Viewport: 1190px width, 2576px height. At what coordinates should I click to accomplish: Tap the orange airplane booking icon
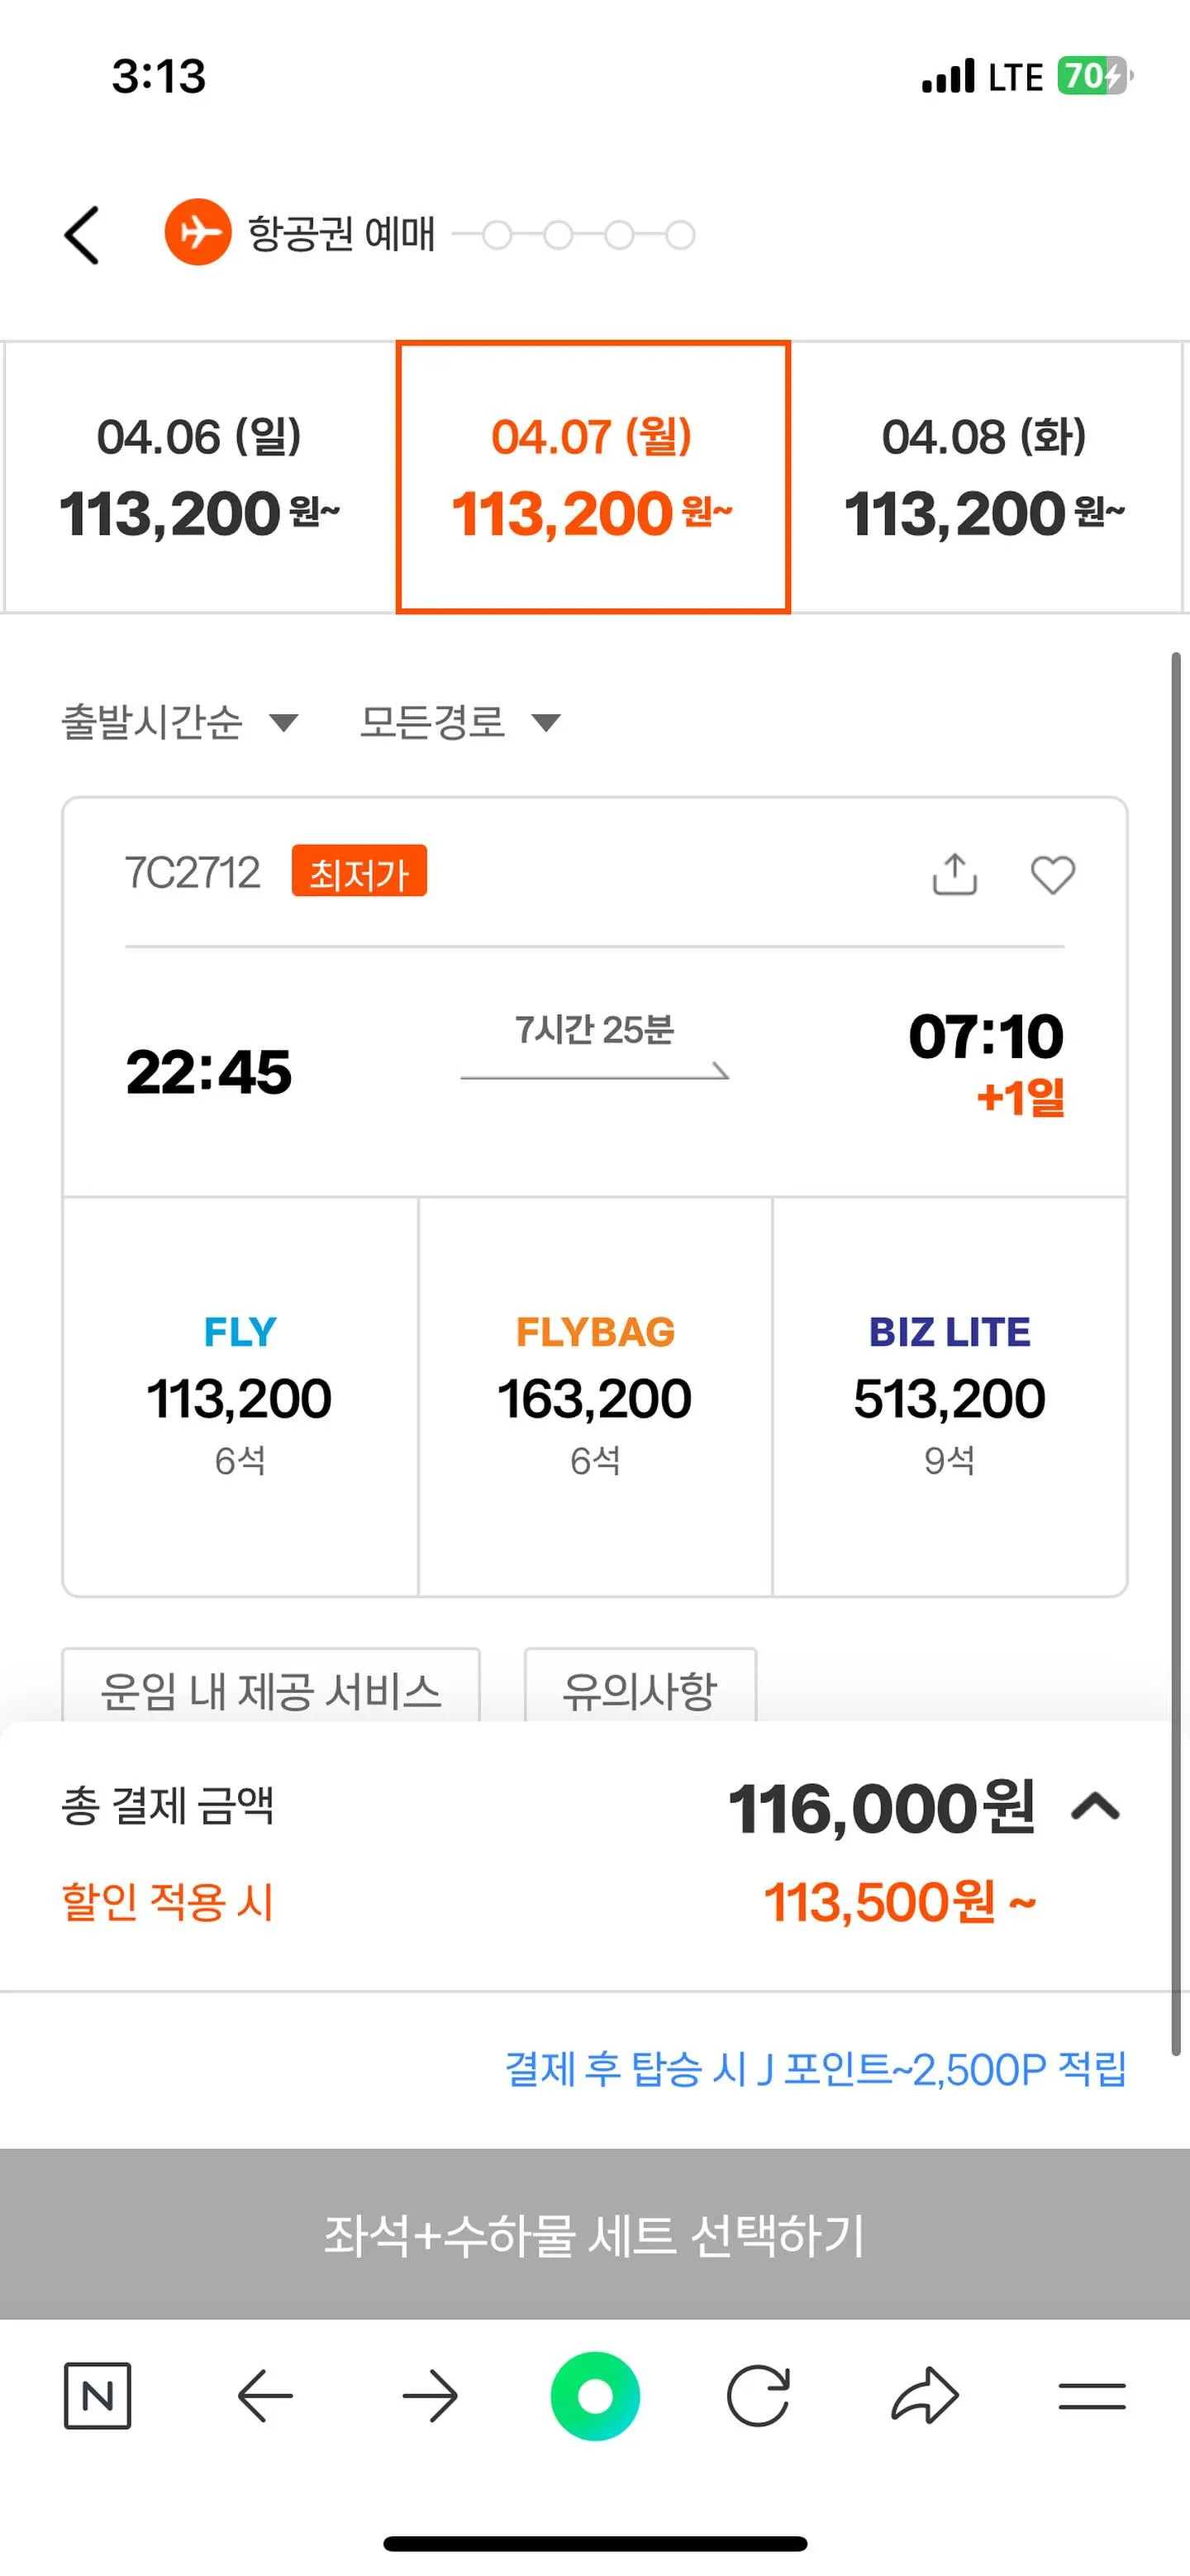pos(198,232)
